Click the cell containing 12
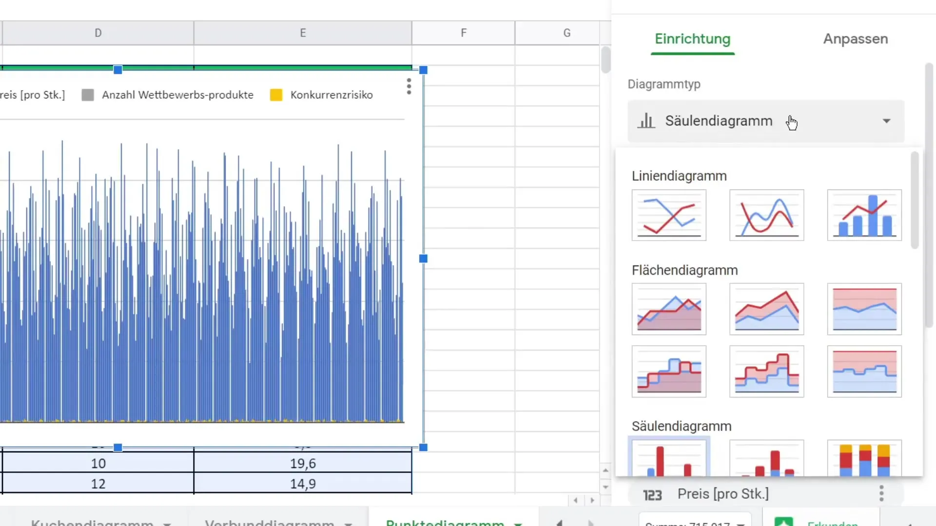The height and width of the screenshot is (526, 936). pyautogui.click(x=98, y=484)
